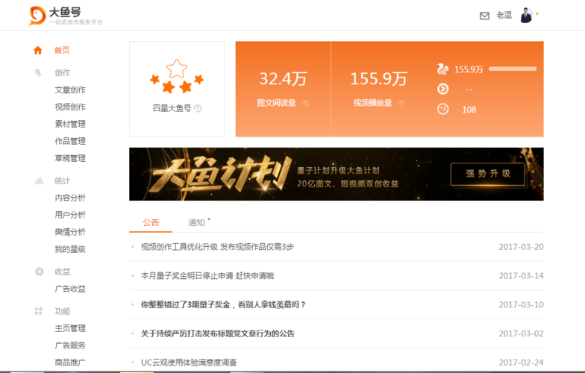Click the five-star rating graphic
Image resolution: width=585 pixels, height=373 pixels.
click(176, 76)
